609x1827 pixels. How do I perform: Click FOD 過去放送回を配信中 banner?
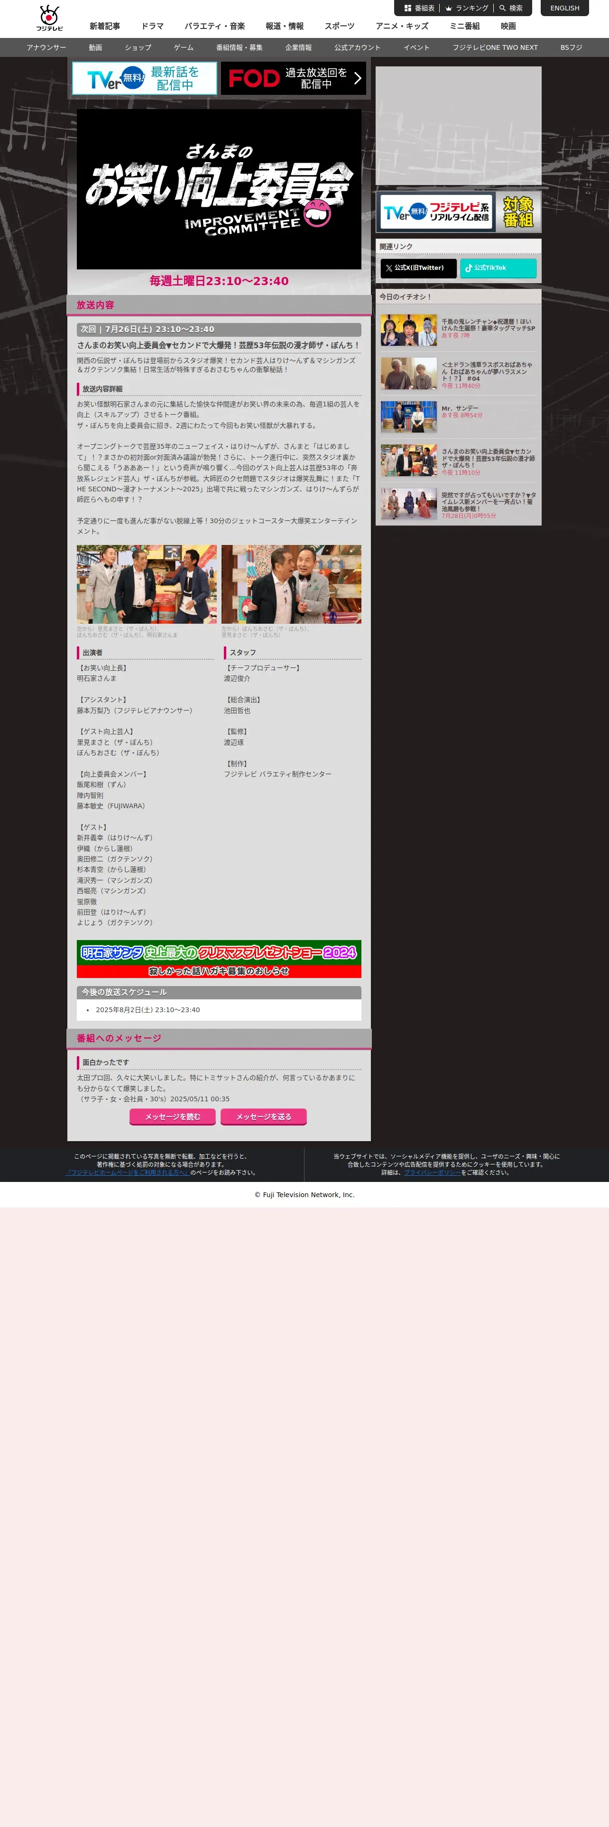(294, 78)
